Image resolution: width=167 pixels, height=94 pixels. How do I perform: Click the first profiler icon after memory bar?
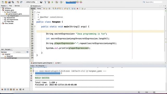78,2
